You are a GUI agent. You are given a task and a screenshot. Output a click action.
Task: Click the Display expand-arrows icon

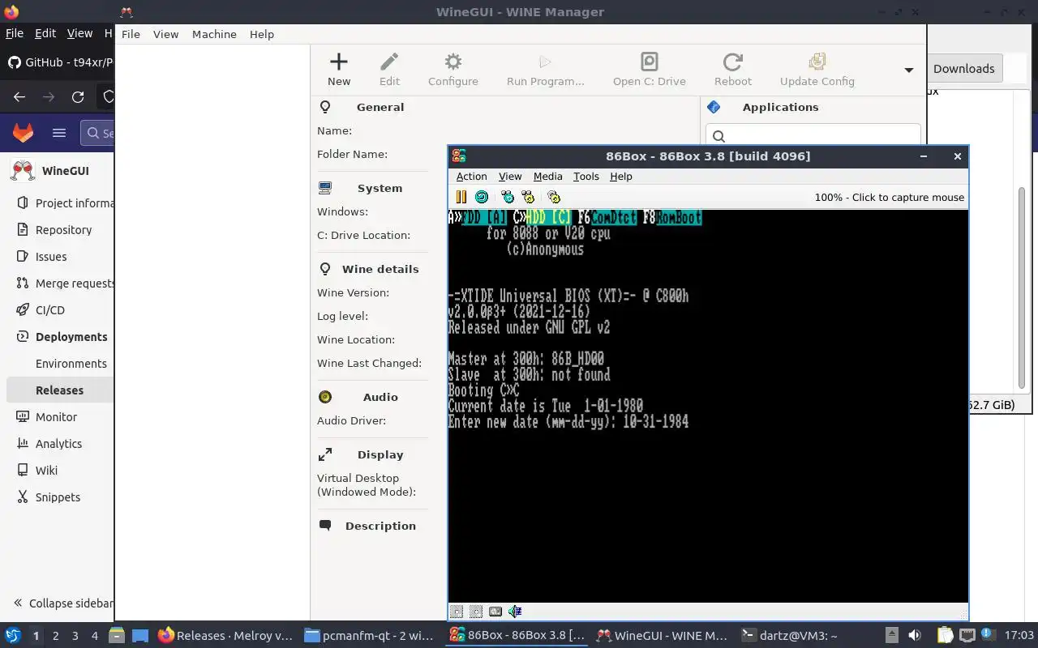pyautogui.click(x=325, y=454)
